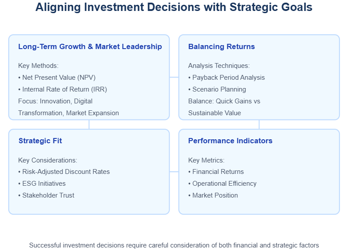Screen dimensions: 346x251
Task: Click the main title about Aligning Investment Decisions
Action: pos(174,7)
